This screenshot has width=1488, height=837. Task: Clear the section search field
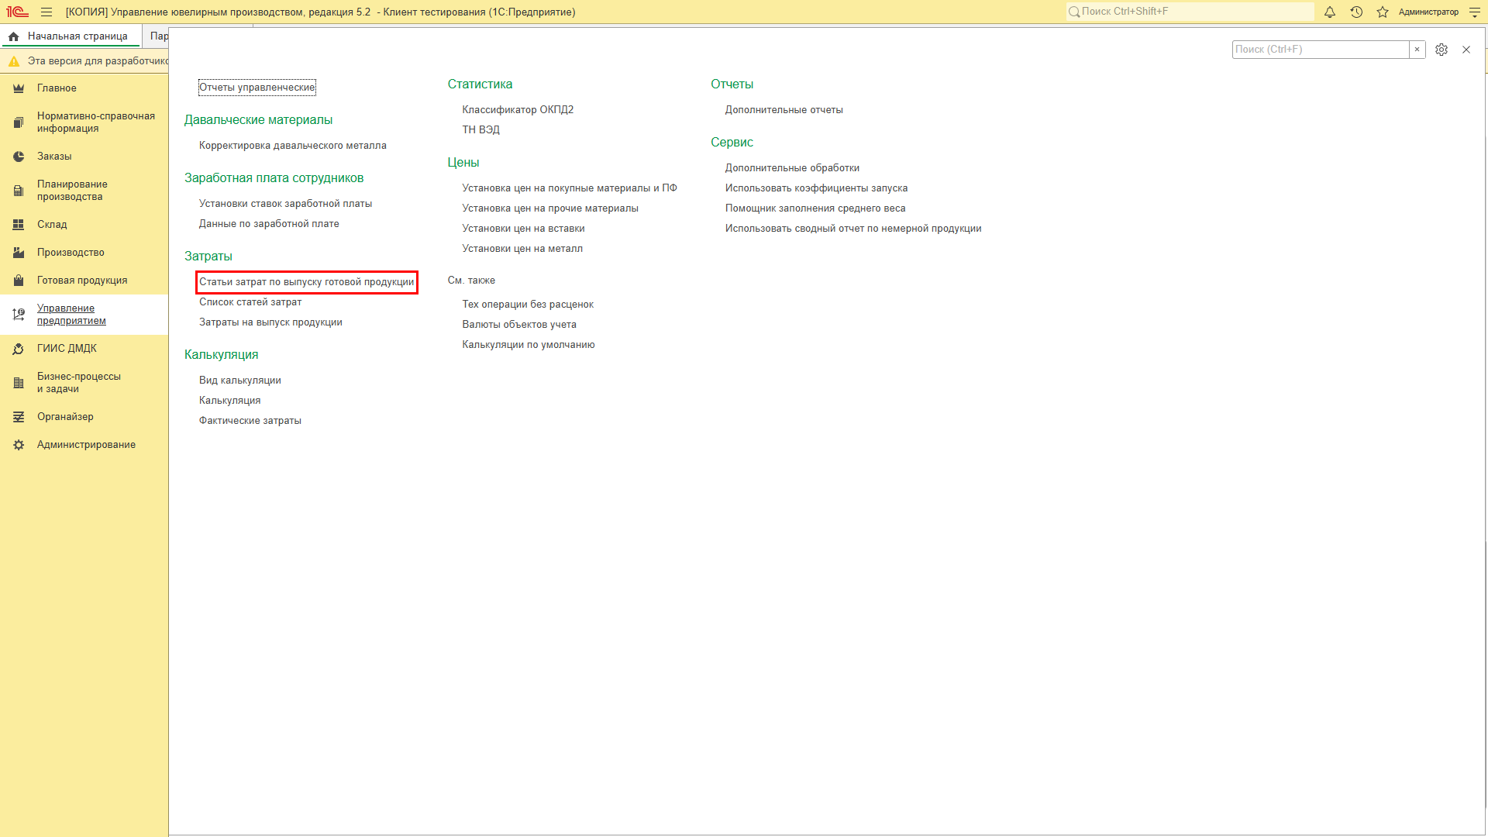(x=1417, y=50)
